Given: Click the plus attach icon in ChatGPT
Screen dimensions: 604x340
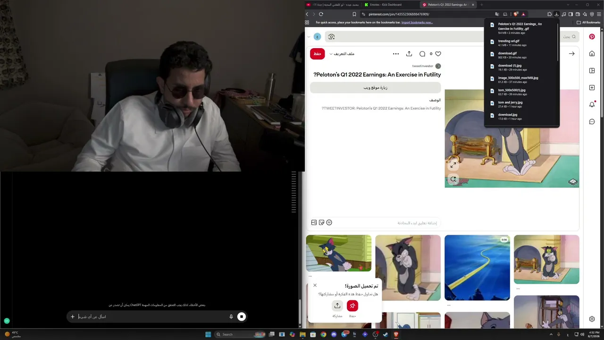Looking at the screenshot, I should [73, 317].
